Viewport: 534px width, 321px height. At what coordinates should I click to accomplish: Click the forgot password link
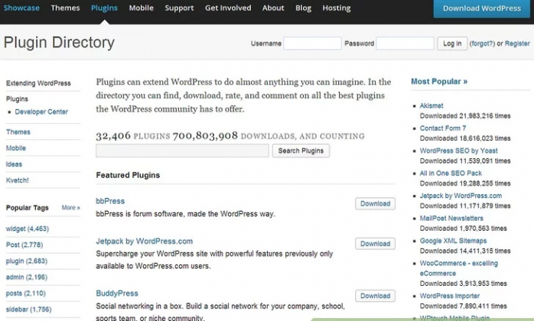tap(482, 44)
